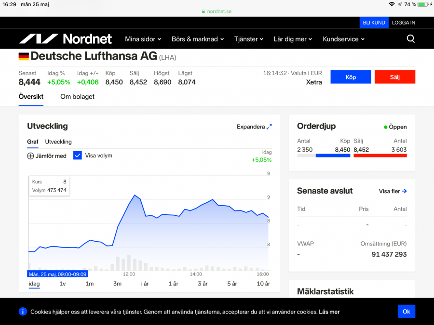Click the Expandera arrows icon
The width and height of the screenshot is (434, 325).
pos(269,127)
